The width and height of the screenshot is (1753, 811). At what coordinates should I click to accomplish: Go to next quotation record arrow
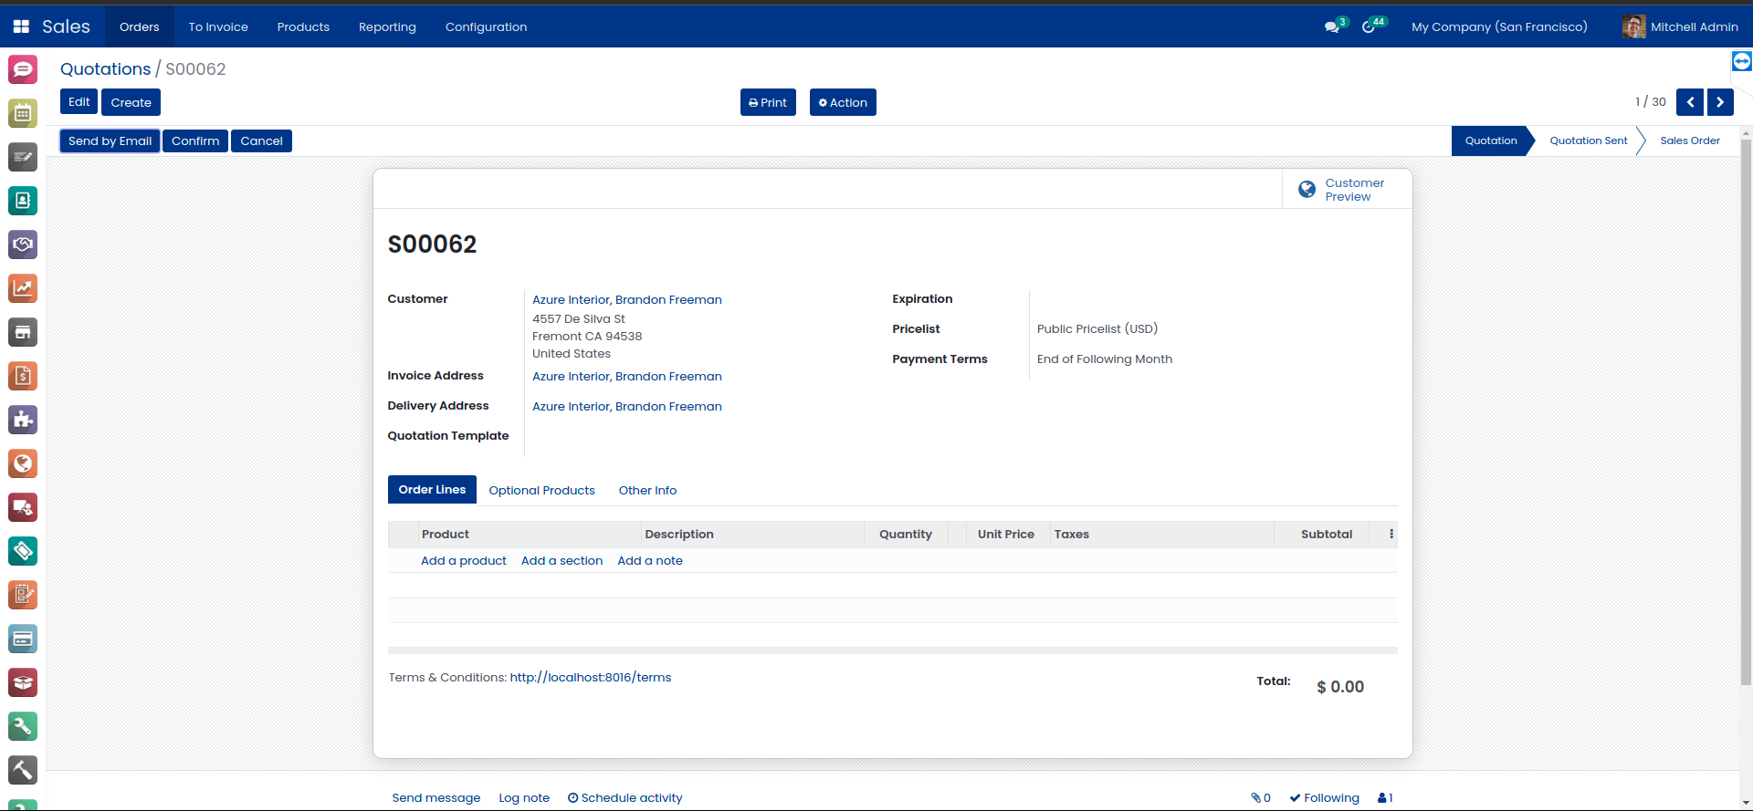1720,102
